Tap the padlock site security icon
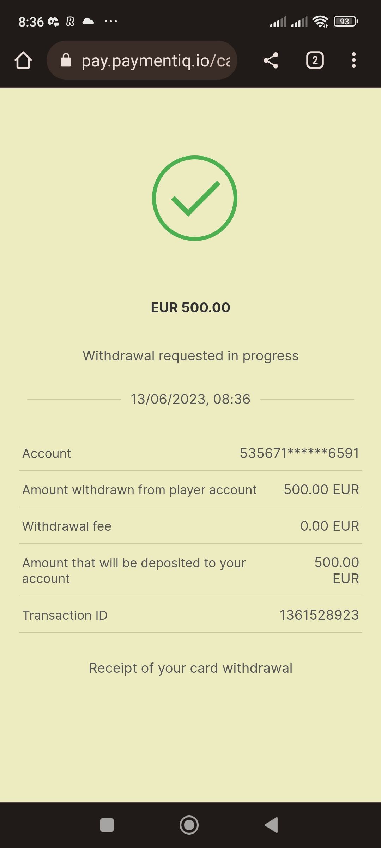 (66, 60)
